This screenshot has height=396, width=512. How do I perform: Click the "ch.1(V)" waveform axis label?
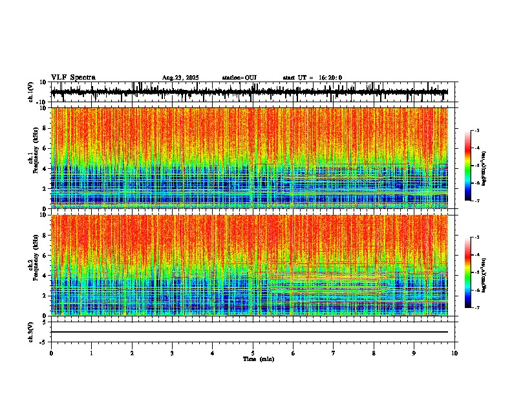pos(31,92)
